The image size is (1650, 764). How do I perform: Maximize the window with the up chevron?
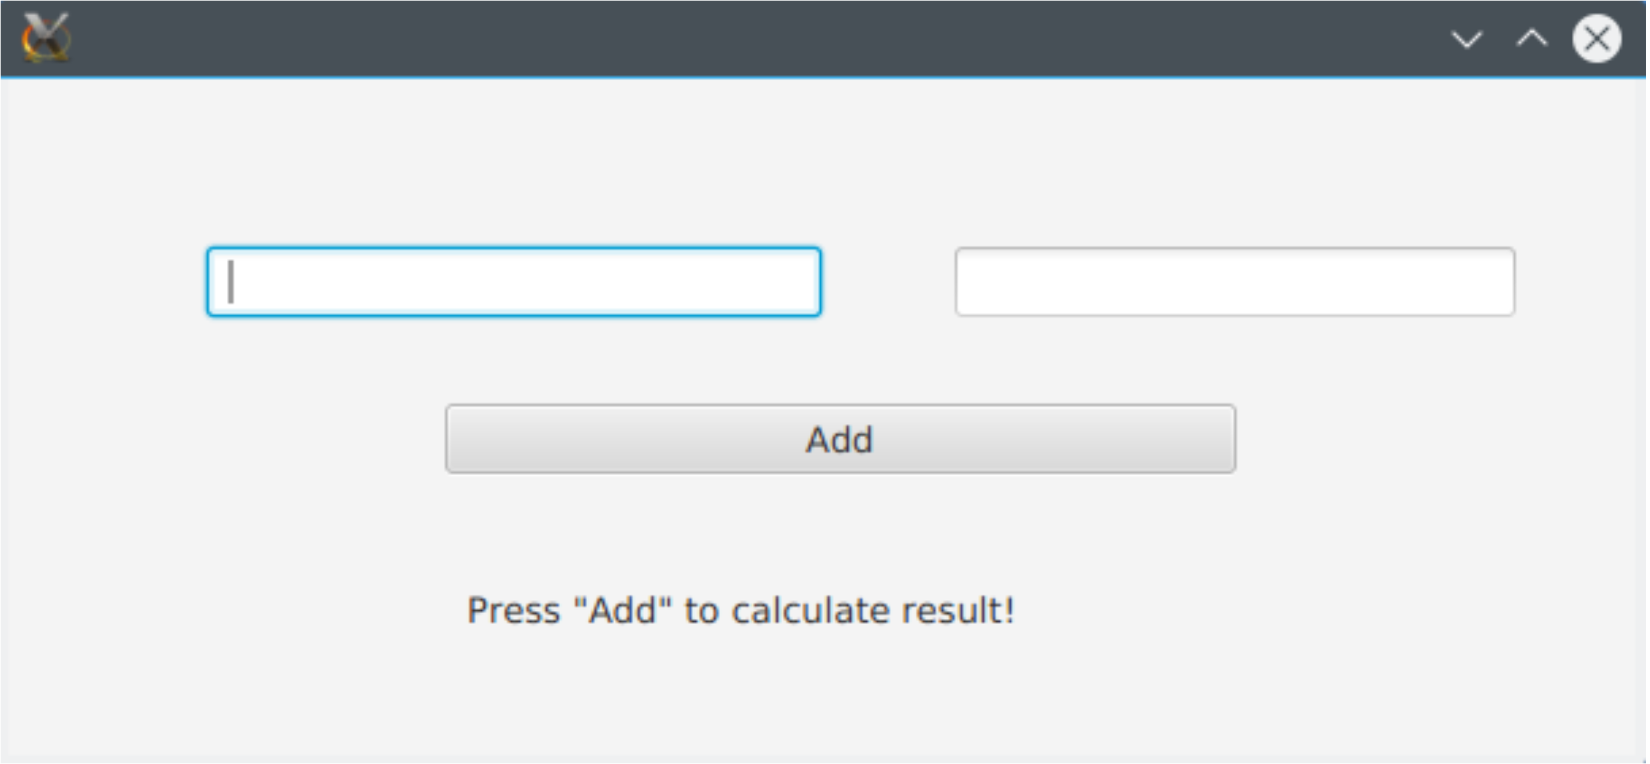pos(1532,40)
